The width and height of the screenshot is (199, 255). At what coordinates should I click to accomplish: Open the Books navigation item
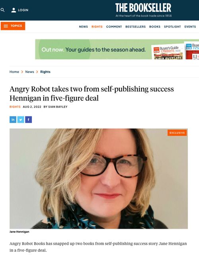pos(155,27)
